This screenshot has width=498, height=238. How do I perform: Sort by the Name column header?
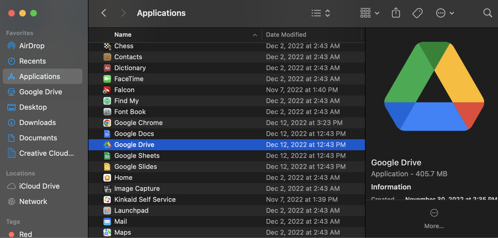tap(123, 35)
